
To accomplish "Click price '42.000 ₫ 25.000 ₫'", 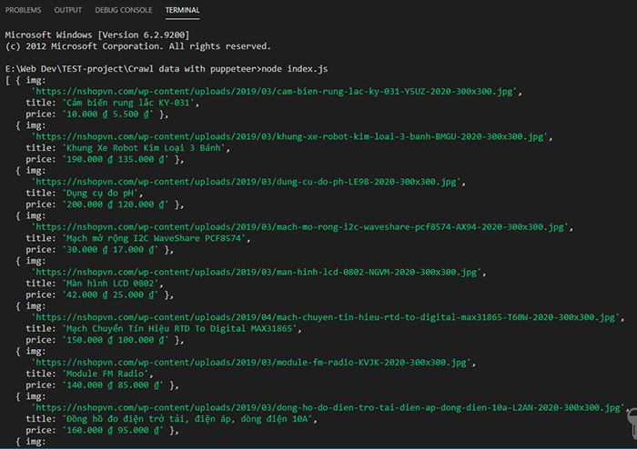I will point(110,294).
